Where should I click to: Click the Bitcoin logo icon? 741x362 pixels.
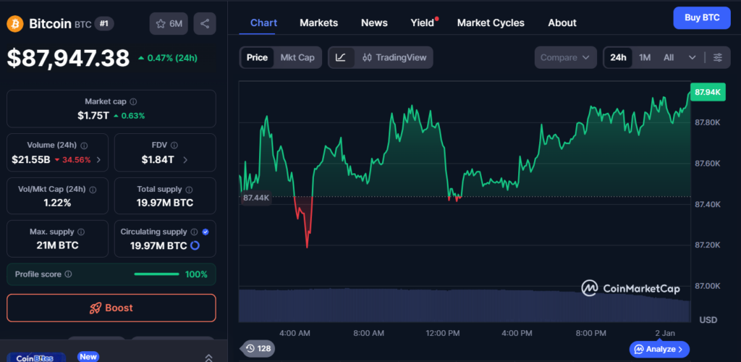coord(14,24)
